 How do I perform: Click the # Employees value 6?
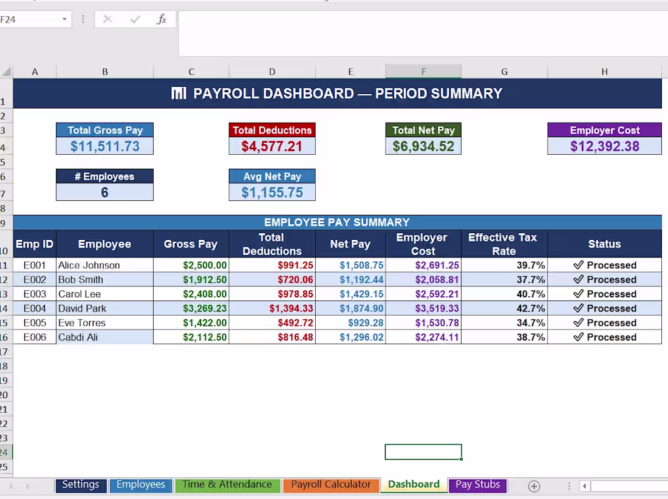click(x=105, y=192)
